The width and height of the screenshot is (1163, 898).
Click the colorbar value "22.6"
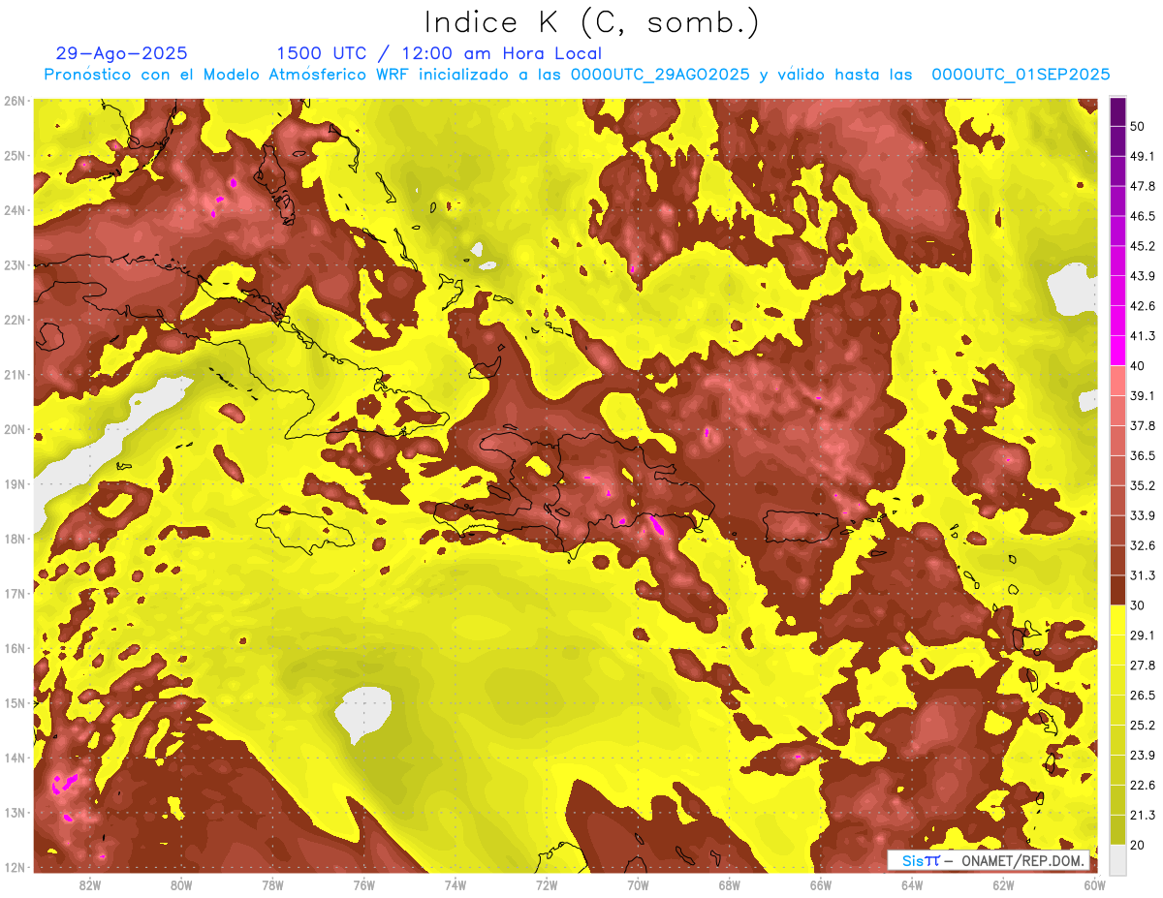coord(1143,786)
